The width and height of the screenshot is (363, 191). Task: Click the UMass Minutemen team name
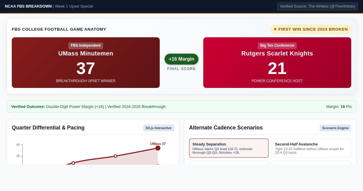click(x=86, y=54)
